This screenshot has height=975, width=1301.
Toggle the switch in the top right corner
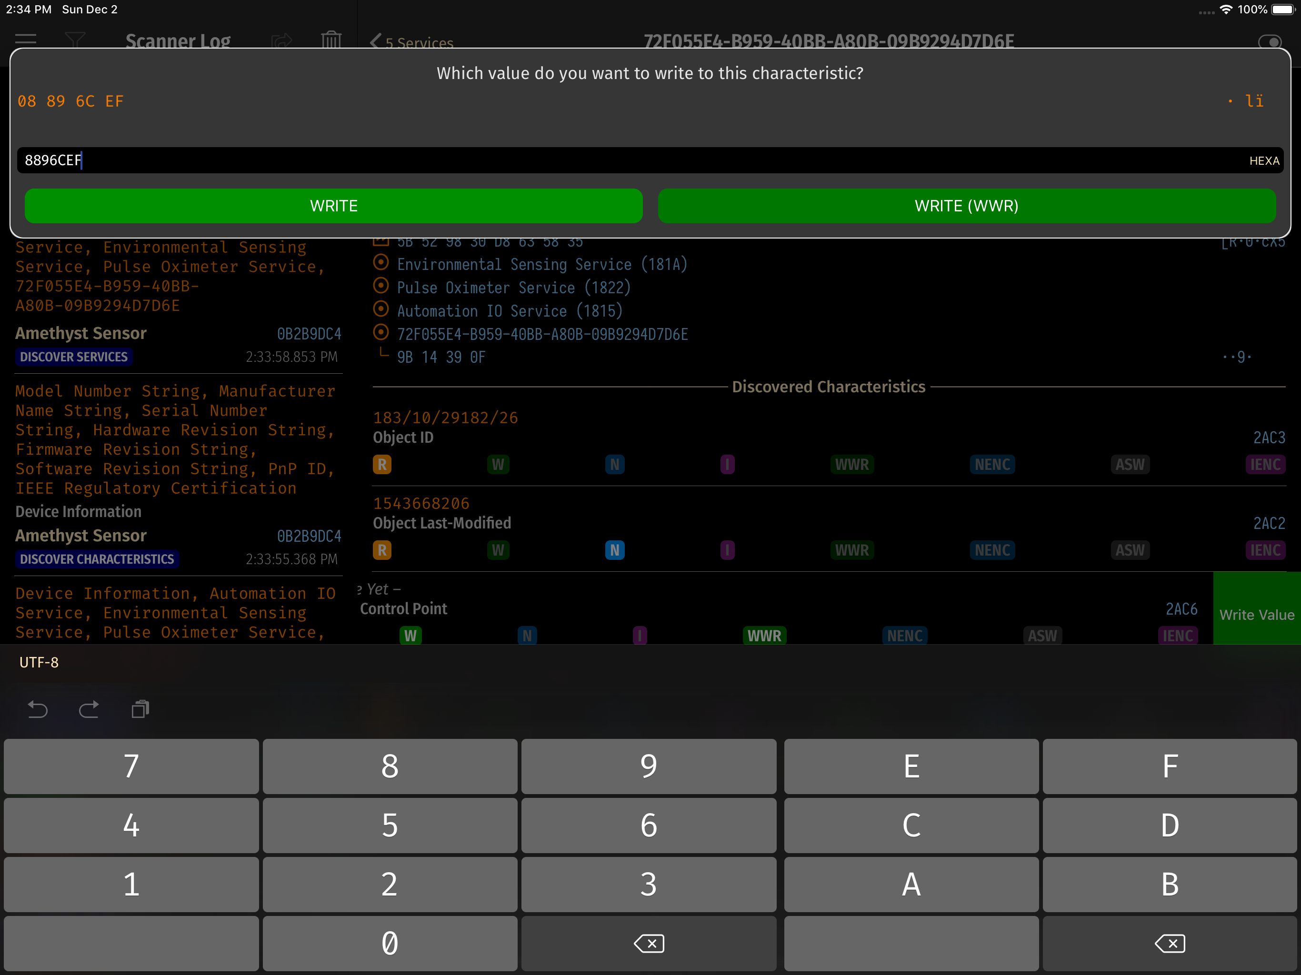1271,42
